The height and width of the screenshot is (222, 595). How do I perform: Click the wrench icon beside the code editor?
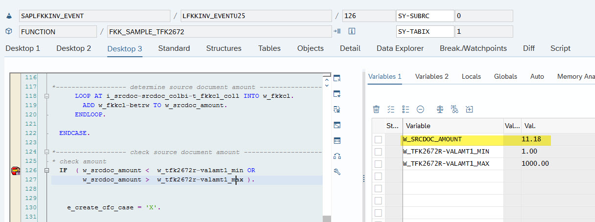(337, 172)
